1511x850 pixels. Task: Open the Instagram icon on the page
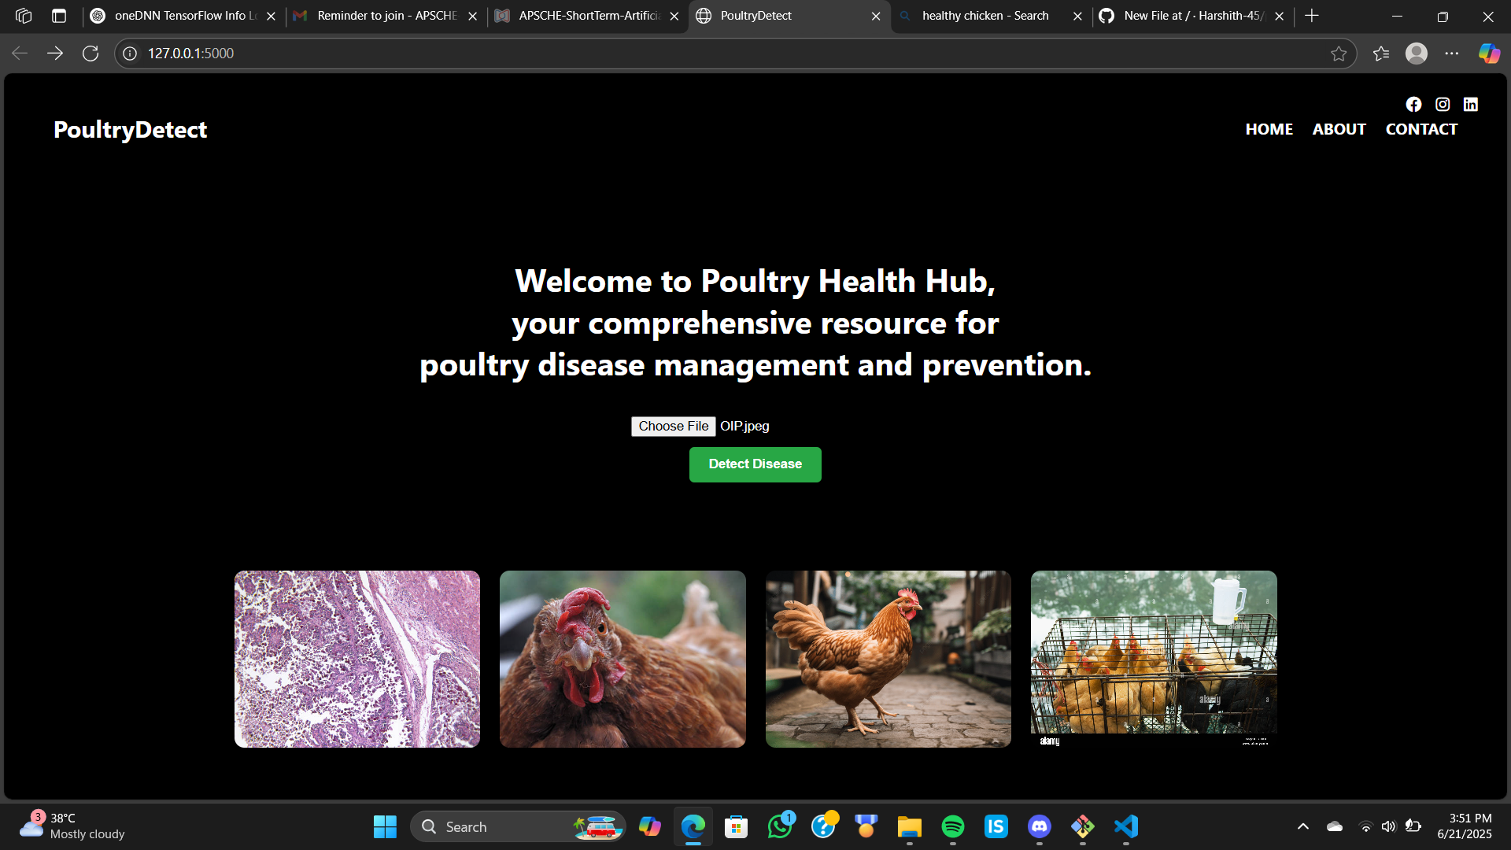coord(1443,104)
